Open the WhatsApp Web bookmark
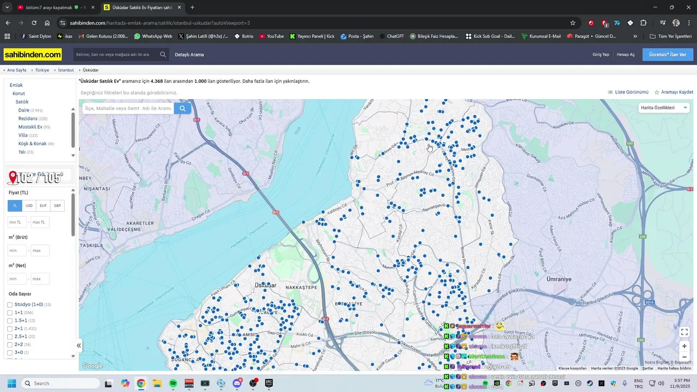Image resolution: width=697 pixels, height=392 pixels. 153,36
